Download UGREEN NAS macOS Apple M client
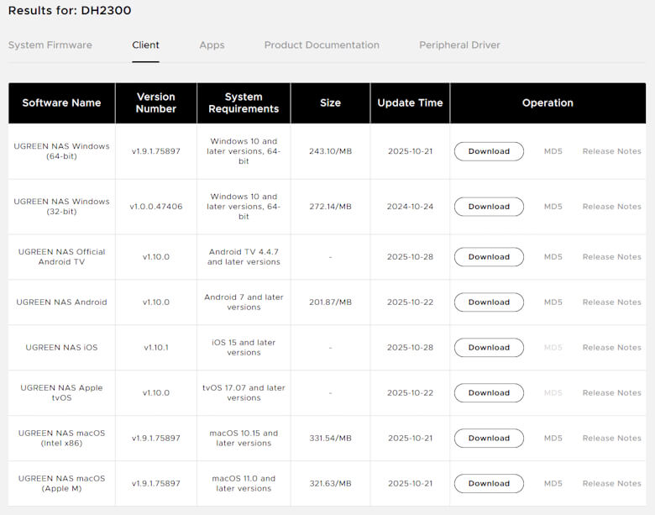 click(489, 484)
